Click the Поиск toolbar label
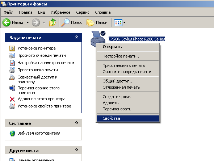Viewport: 214px width, 161px height. (x=76, y=22)
